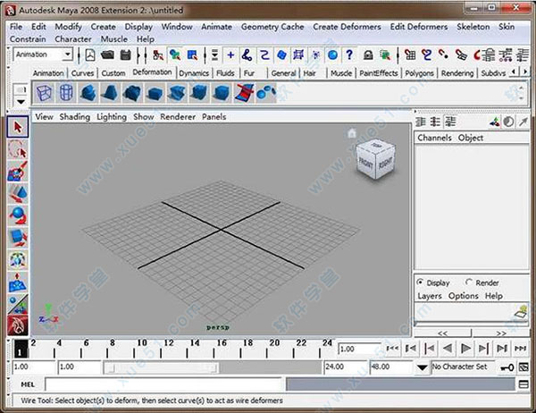
Task: Click the red last-used tool icon
Action: tap(18, 325)
